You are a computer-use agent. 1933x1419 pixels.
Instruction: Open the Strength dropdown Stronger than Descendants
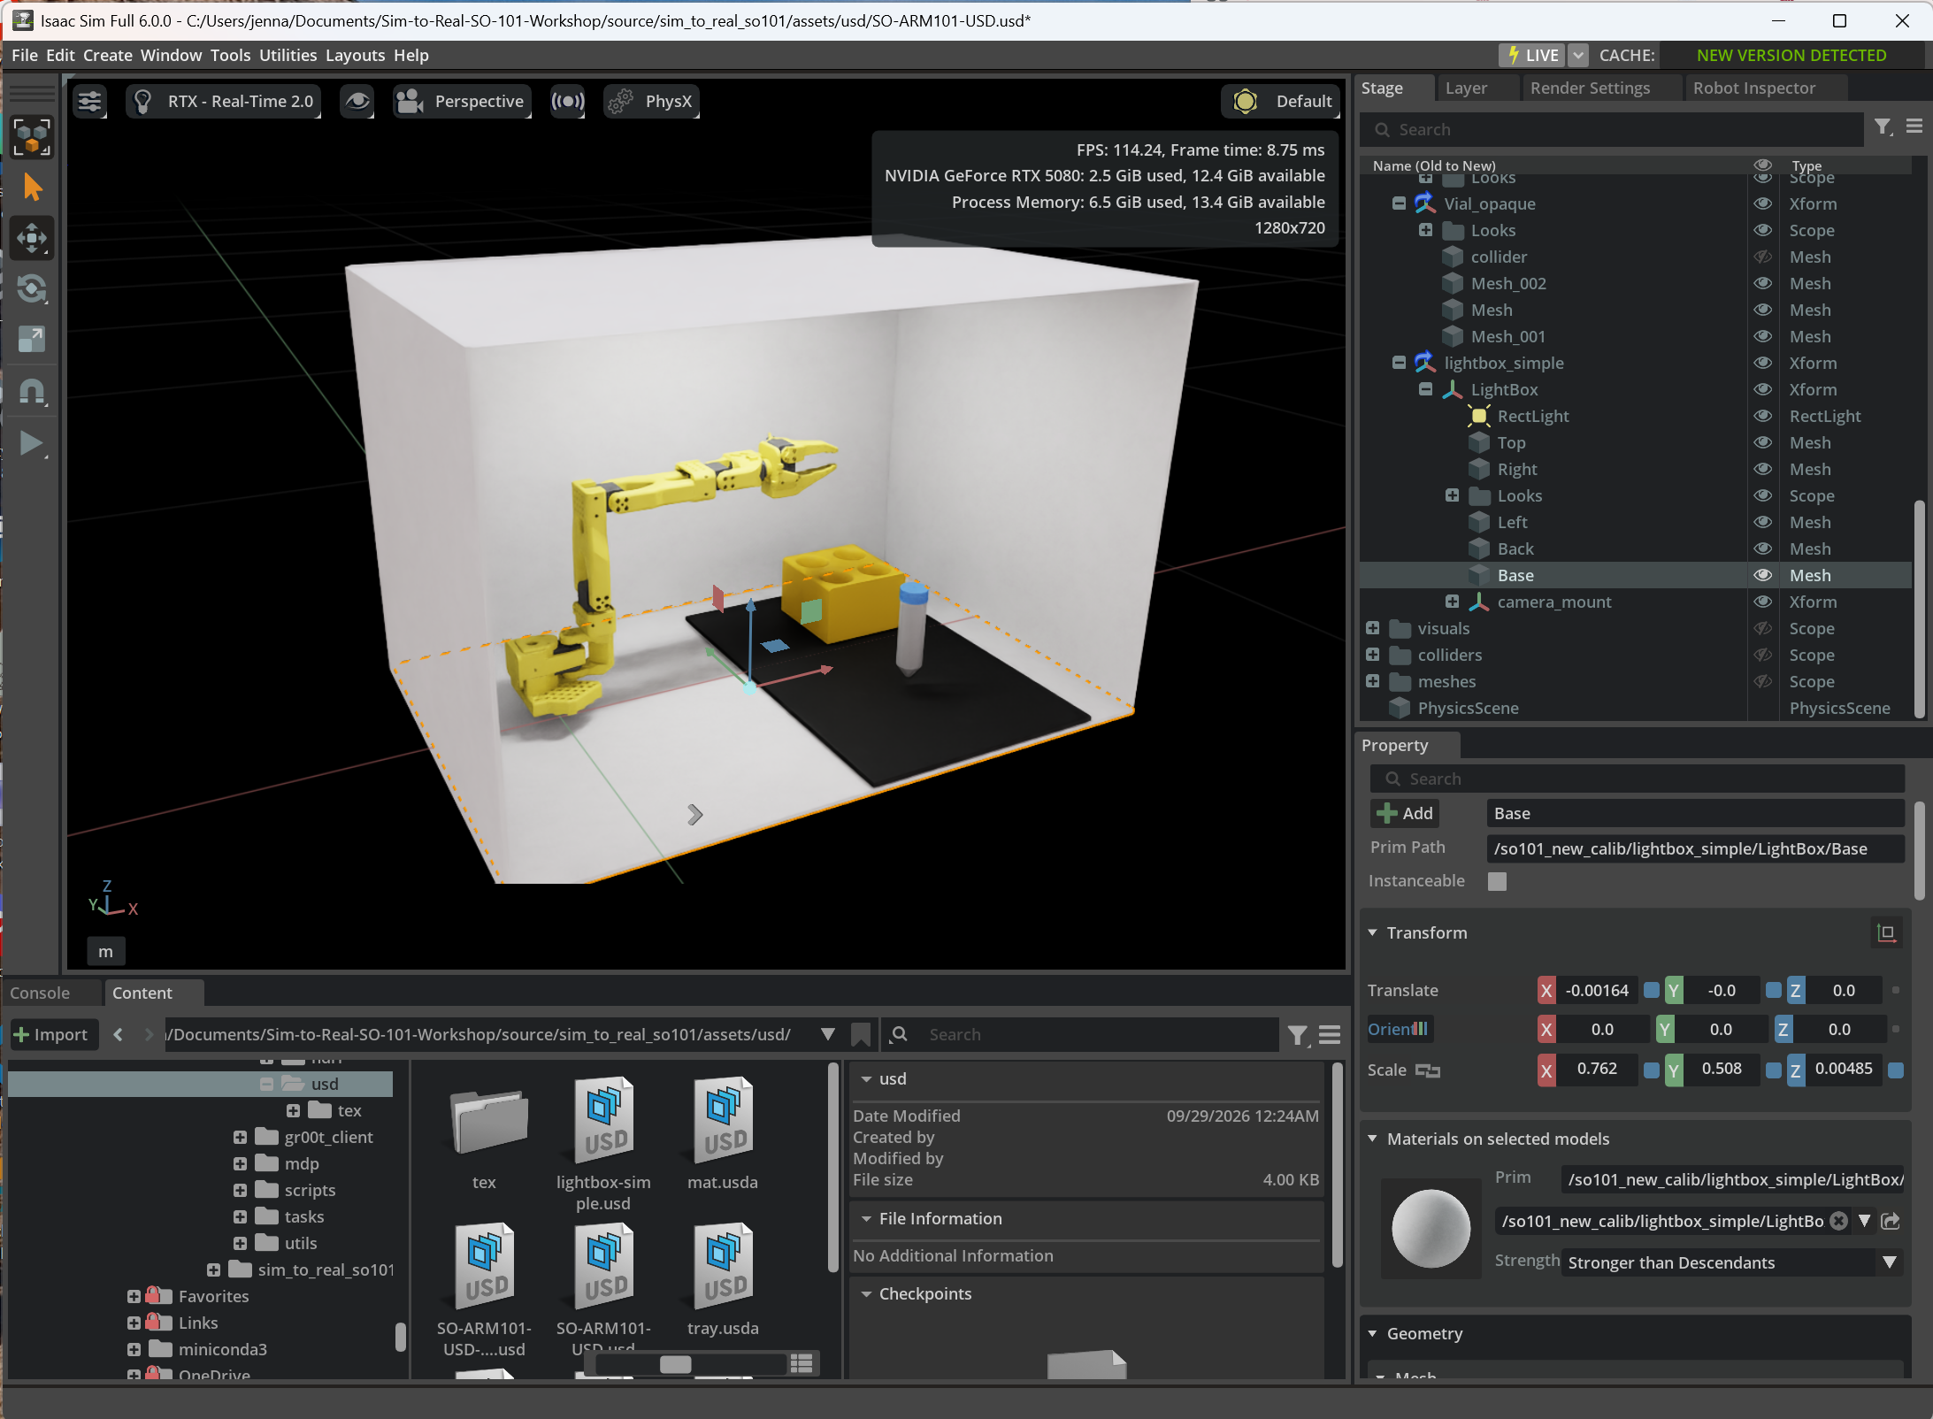1732,1262
